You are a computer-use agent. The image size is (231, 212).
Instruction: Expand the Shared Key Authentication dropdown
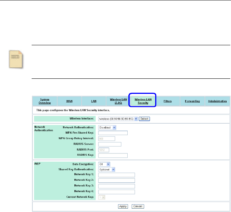[107, 169]
